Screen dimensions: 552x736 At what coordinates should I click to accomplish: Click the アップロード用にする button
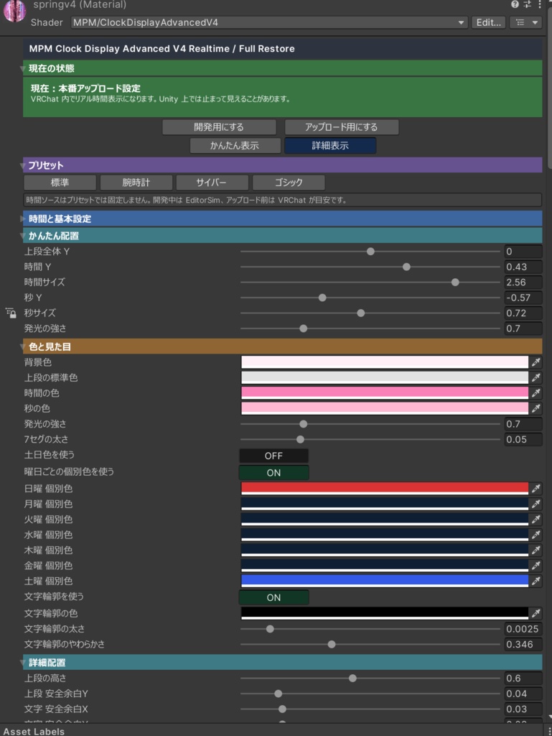(x=342, y=126)
